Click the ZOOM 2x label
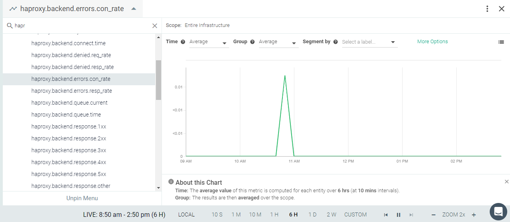Screen dimensions: 510x222 click(x=454, y=214)
